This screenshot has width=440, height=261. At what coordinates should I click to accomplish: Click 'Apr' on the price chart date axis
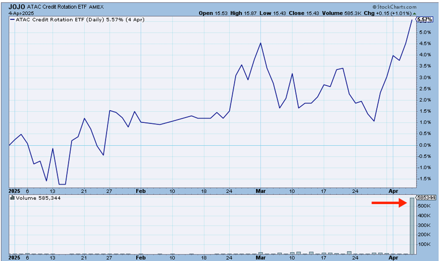[393, 191]
